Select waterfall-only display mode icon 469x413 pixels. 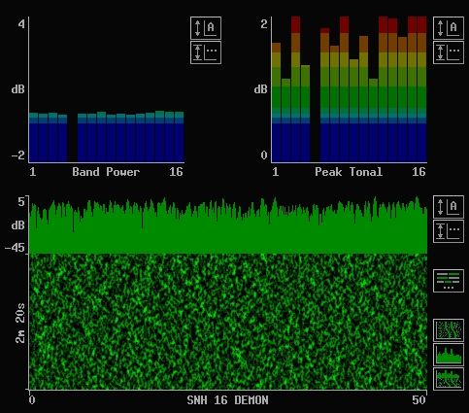[449, 330]
